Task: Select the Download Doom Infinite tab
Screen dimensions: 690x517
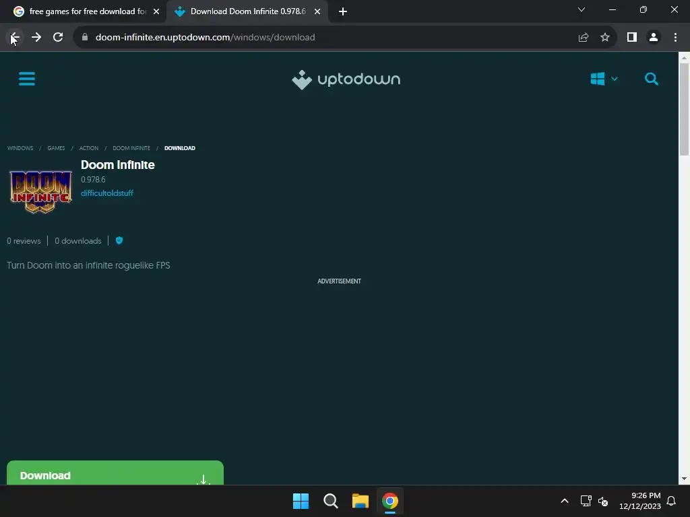Action: pos(247,11)
